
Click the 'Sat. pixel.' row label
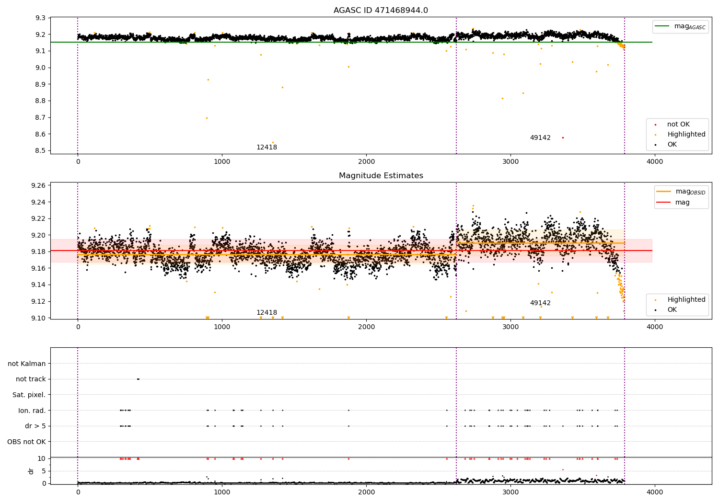(x=29, y=395)
